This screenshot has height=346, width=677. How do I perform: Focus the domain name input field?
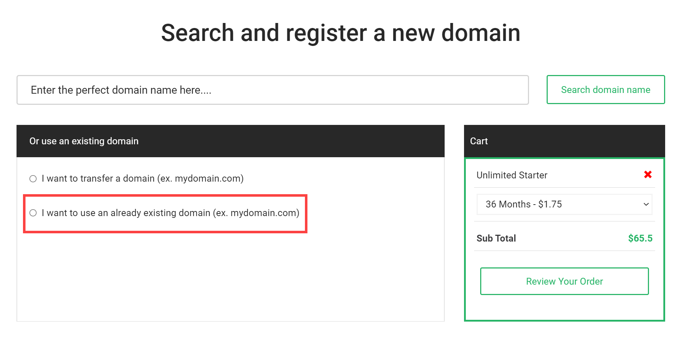[273, 90]
